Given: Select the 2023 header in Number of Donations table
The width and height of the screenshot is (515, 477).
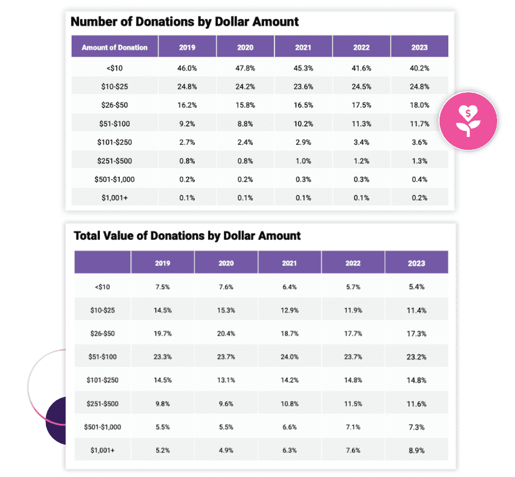Looking at the screenshot, I should [419, 47].
